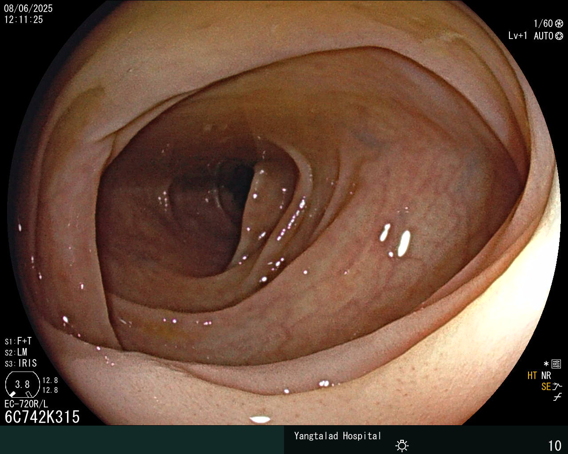Viewport: 568px width, 454px height.
Task: Click the structure enhancement curve icon next to SE
Action: point(557,387)
